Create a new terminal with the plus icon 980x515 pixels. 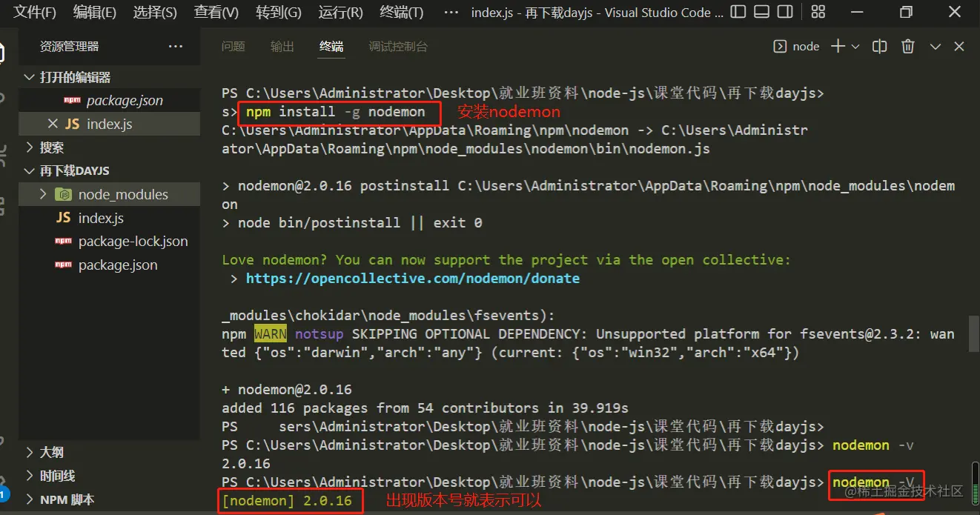838,46
